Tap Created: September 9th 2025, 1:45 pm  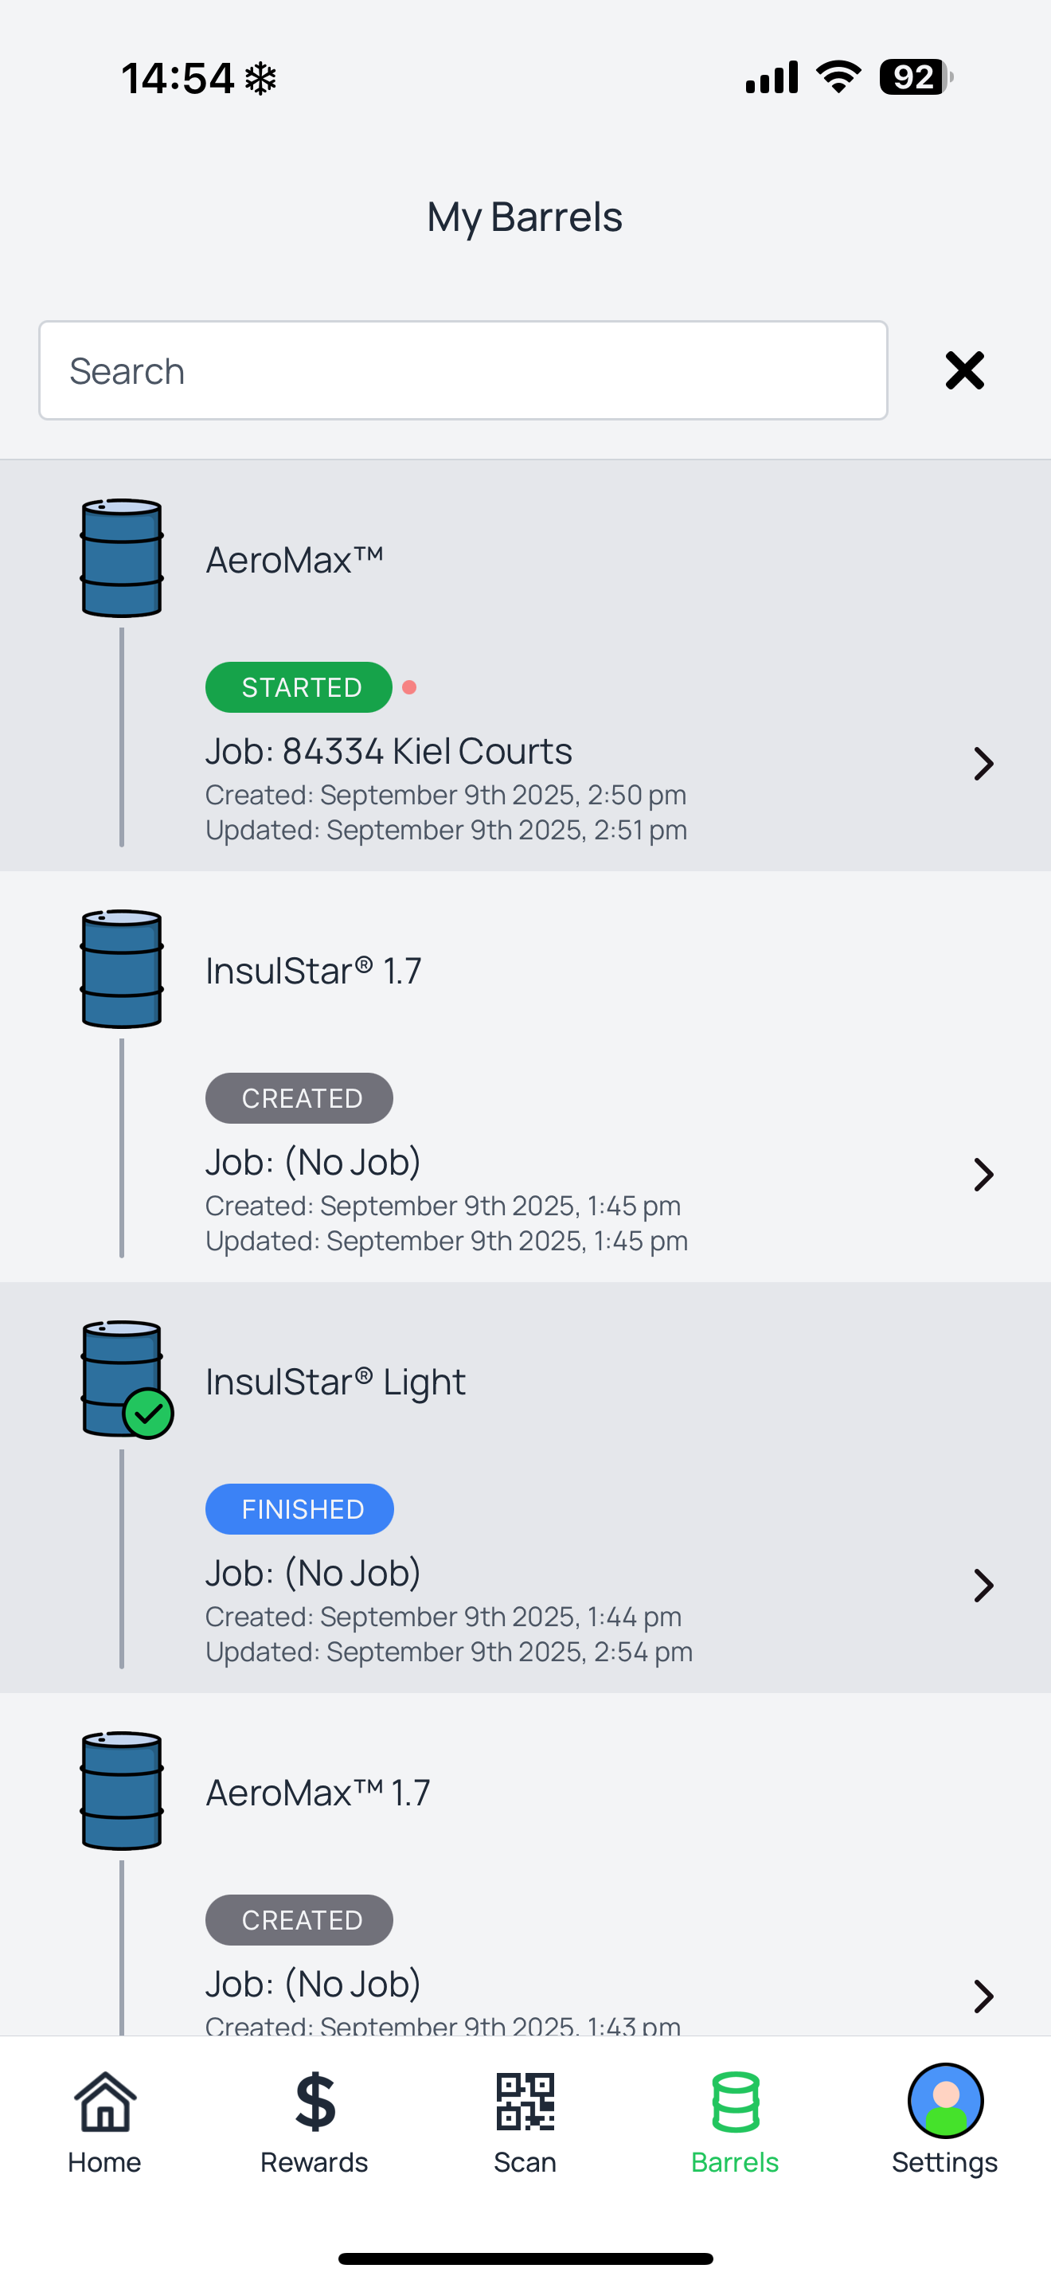(443, 1206)
